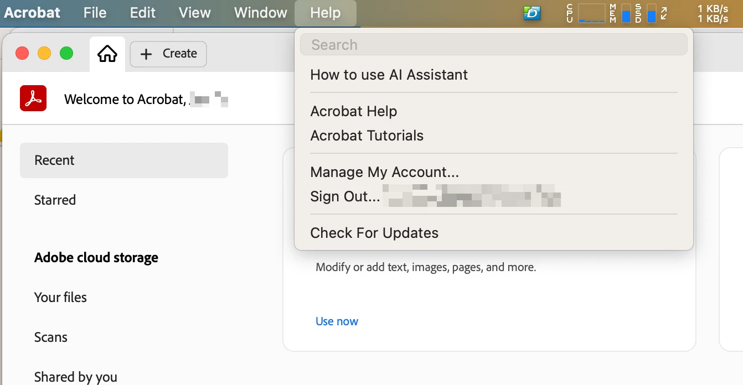Image resolution: width=743 pixels, height=385 pixels.
Task: Open the Window menu
Action: coord(260,13)
